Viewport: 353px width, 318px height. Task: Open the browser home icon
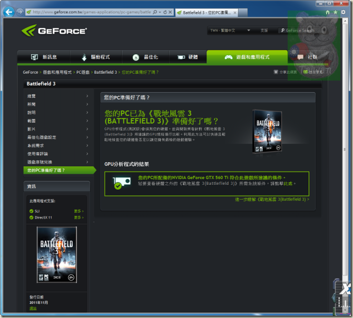pos(328,12)
